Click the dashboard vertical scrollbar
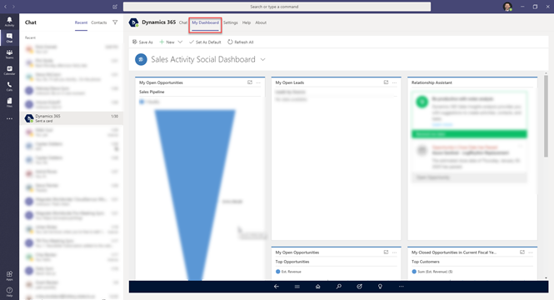 (x=546, y=117)
